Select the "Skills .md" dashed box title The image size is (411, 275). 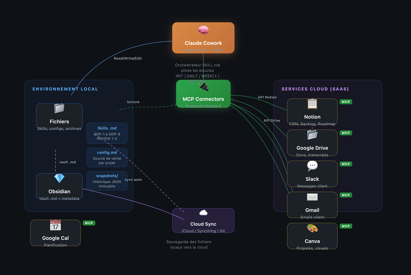click(x=107, y=128)
